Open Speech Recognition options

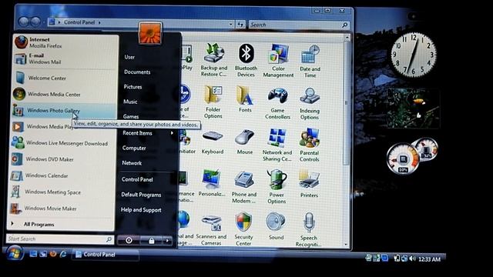click(x=308, y=230)
